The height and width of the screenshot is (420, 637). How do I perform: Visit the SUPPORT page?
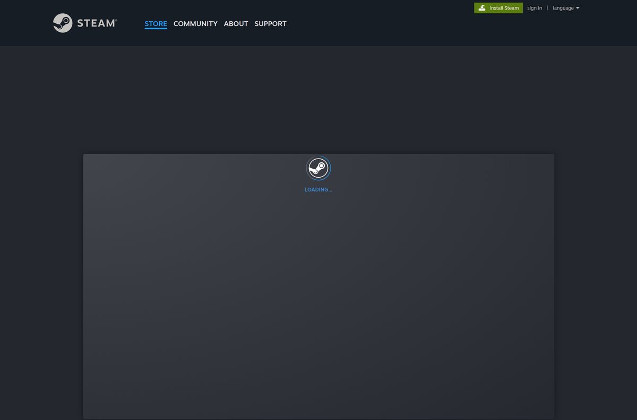pyautogui.click(x=270, y=23)
